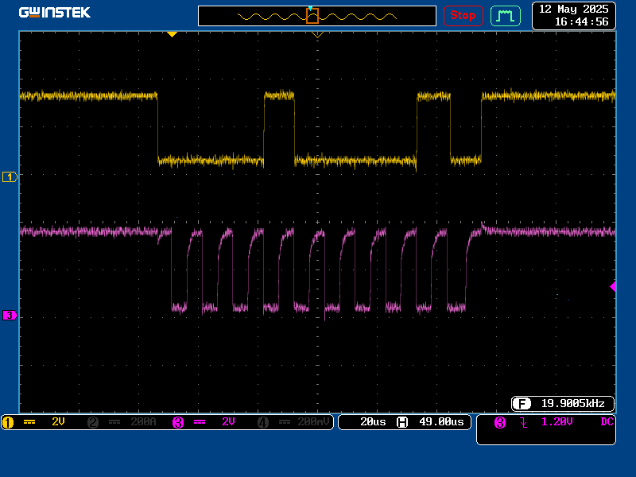Click the 49.00us horizontal position value
Viewport: 636px width, 477px height.
[441, 422]
